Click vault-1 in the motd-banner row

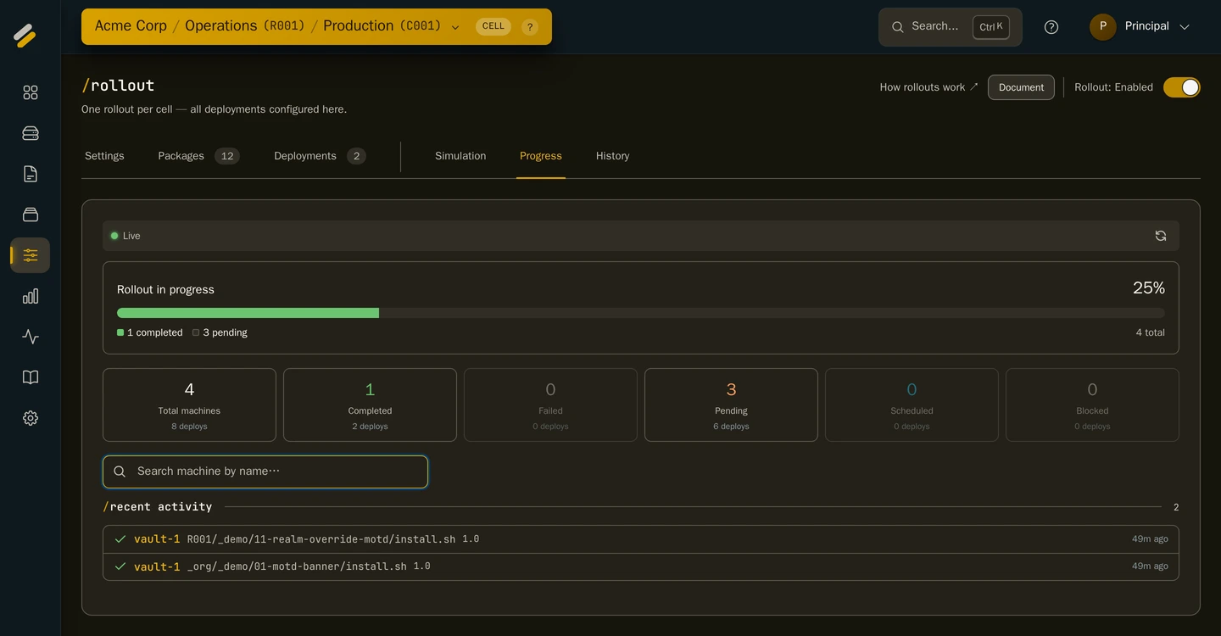(157, 566)
